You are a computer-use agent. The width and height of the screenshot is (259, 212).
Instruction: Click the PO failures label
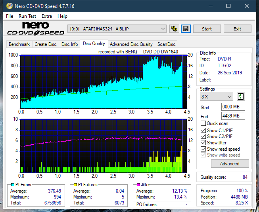(x=147, y=204)
